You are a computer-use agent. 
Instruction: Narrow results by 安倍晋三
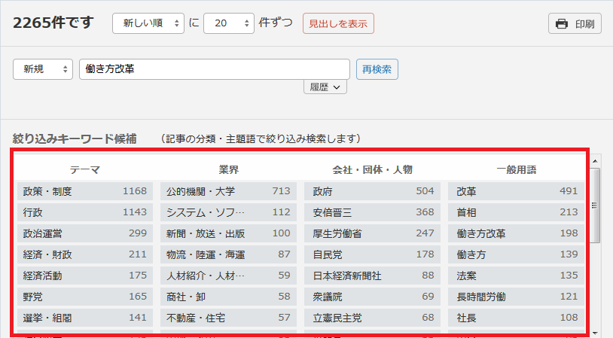[372, 212]
